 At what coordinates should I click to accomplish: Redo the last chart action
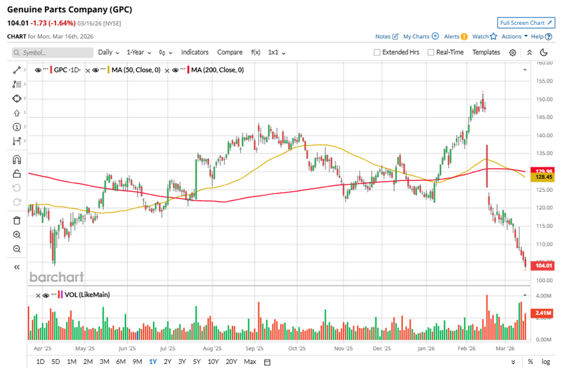(16, 202)
